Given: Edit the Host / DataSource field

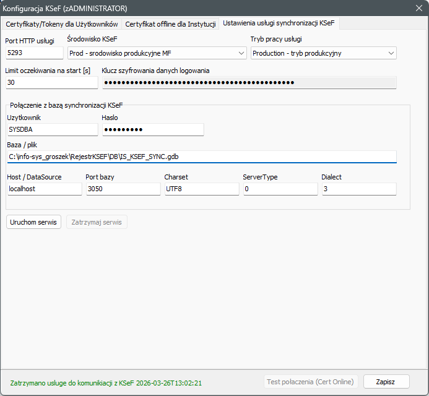Looking at the screenshot, I should 44,189.
